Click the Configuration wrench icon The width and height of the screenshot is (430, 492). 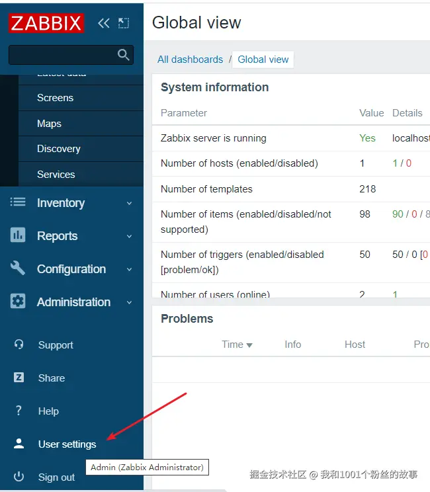click(18, 268)
